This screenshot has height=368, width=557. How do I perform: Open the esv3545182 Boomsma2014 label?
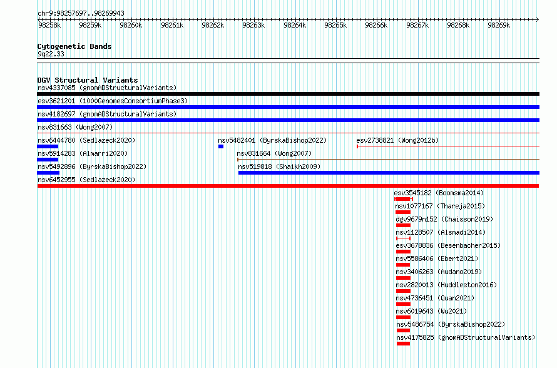pyautogui.click(x=439, y=193)
